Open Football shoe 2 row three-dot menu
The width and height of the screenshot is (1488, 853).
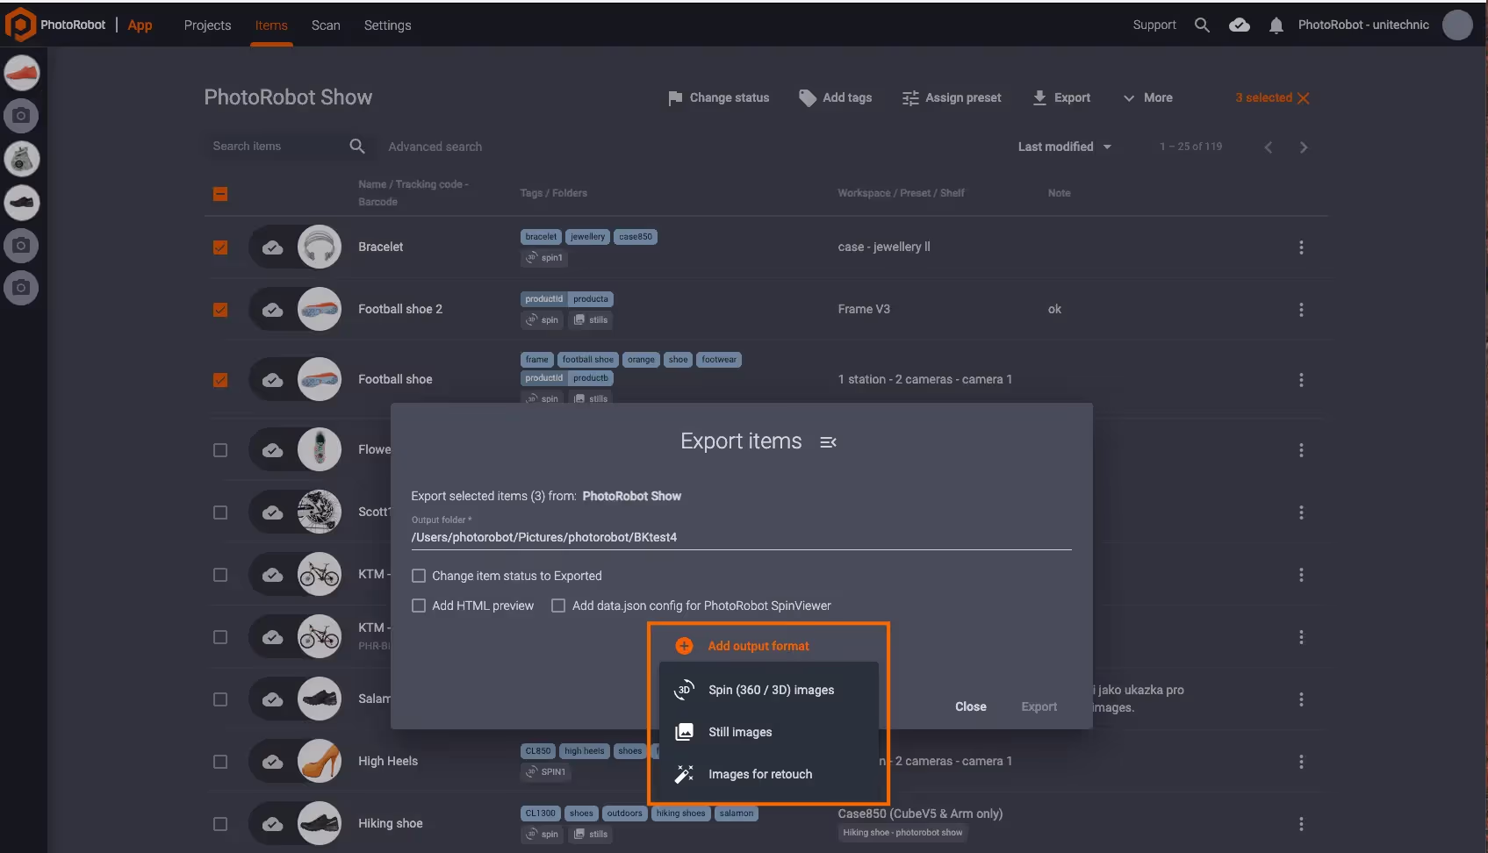tap(1301, 310)
